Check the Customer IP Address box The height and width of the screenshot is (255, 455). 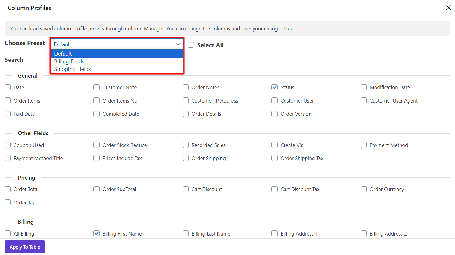coord(186,101)
